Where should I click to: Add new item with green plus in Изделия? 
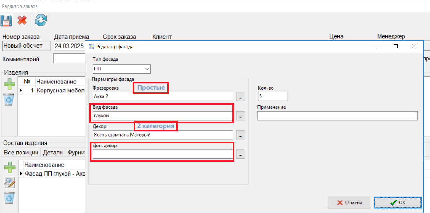click(x=10, y=85)
